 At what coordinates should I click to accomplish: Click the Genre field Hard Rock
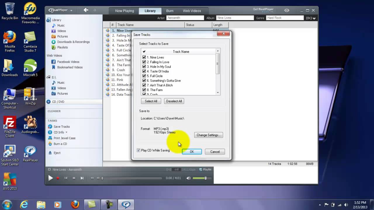click(x=285, y=18)
